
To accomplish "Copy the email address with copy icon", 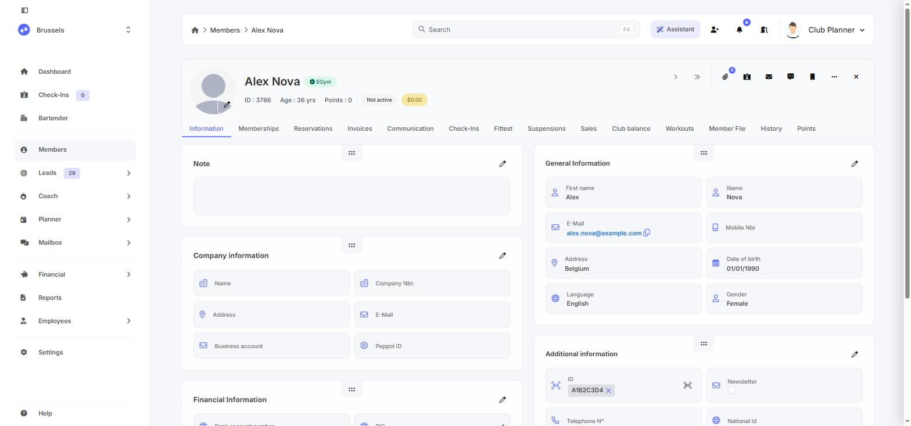I will point(647,232).
